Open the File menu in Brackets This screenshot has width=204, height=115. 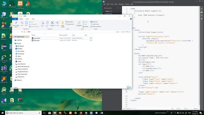click(x=105, y=4)
